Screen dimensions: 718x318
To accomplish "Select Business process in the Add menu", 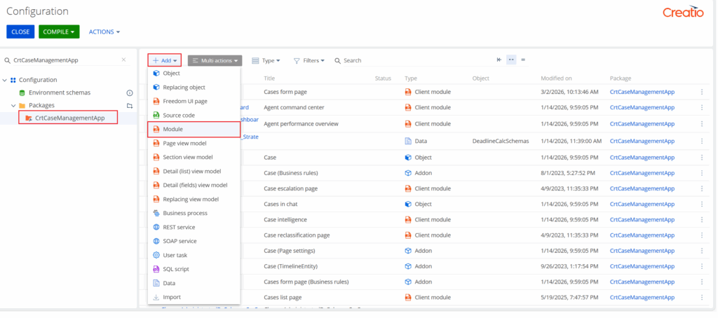I will (184, 213).
